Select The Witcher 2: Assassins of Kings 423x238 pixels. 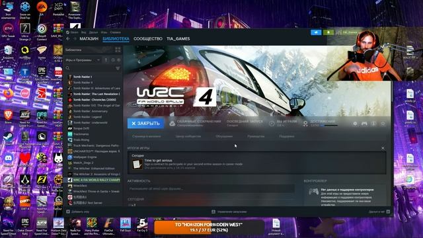click(x=93, y=174)
